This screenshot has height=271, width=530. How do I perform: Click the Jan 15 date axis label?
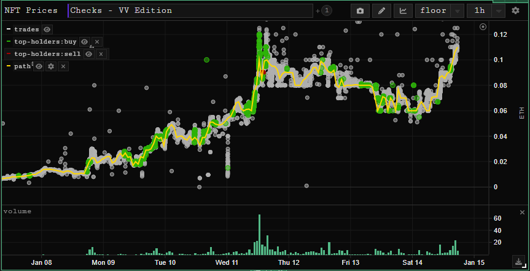[x=474, y=262]
